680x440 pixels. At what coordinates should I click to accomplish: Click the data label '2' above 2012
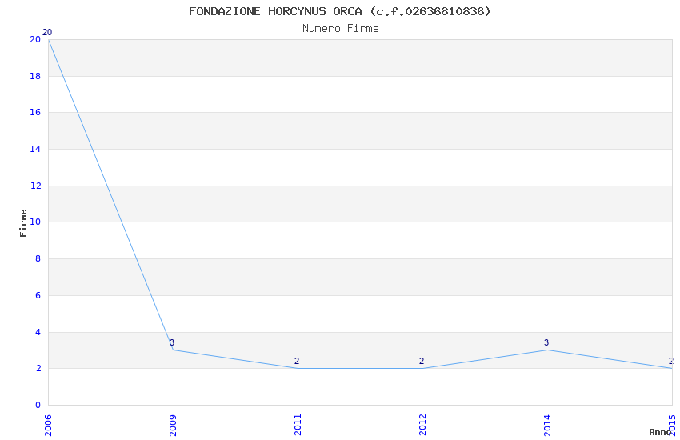point(422,361)
